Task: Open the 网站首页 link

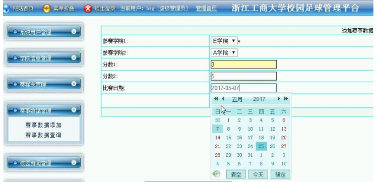Action: pos(23,9)
